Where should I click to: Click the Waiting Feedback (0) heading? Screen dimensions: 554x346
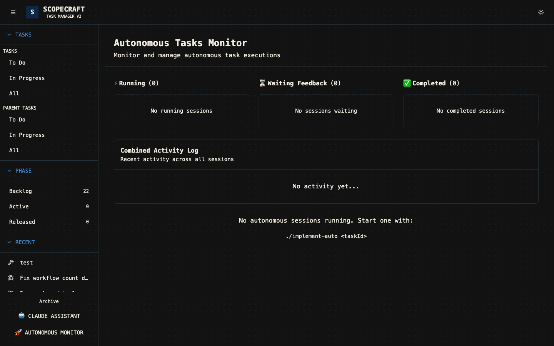coord(300,83)
